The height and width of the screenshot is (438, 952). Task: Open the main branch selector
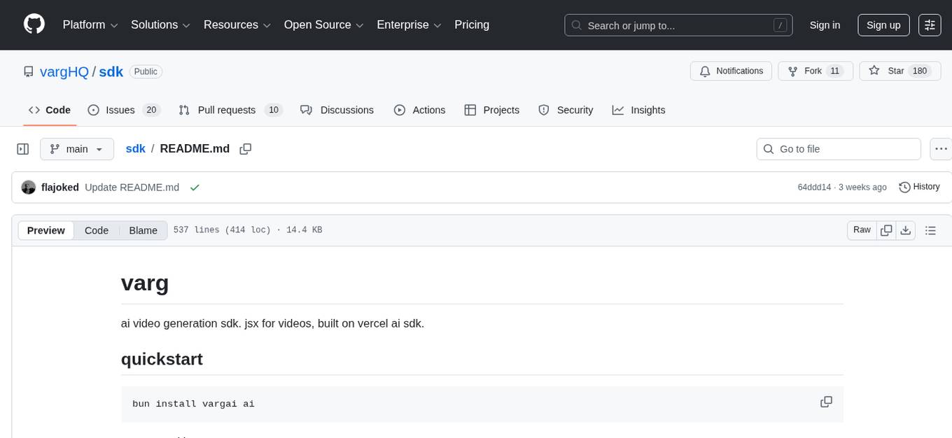tap(76, 148)
